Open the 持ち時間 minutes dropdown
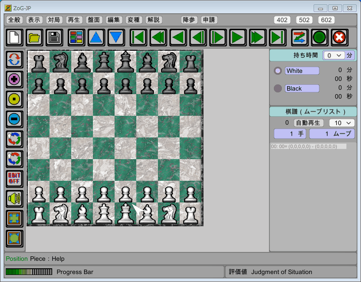This screenshot has width=361, height=282. pos(334,55)
